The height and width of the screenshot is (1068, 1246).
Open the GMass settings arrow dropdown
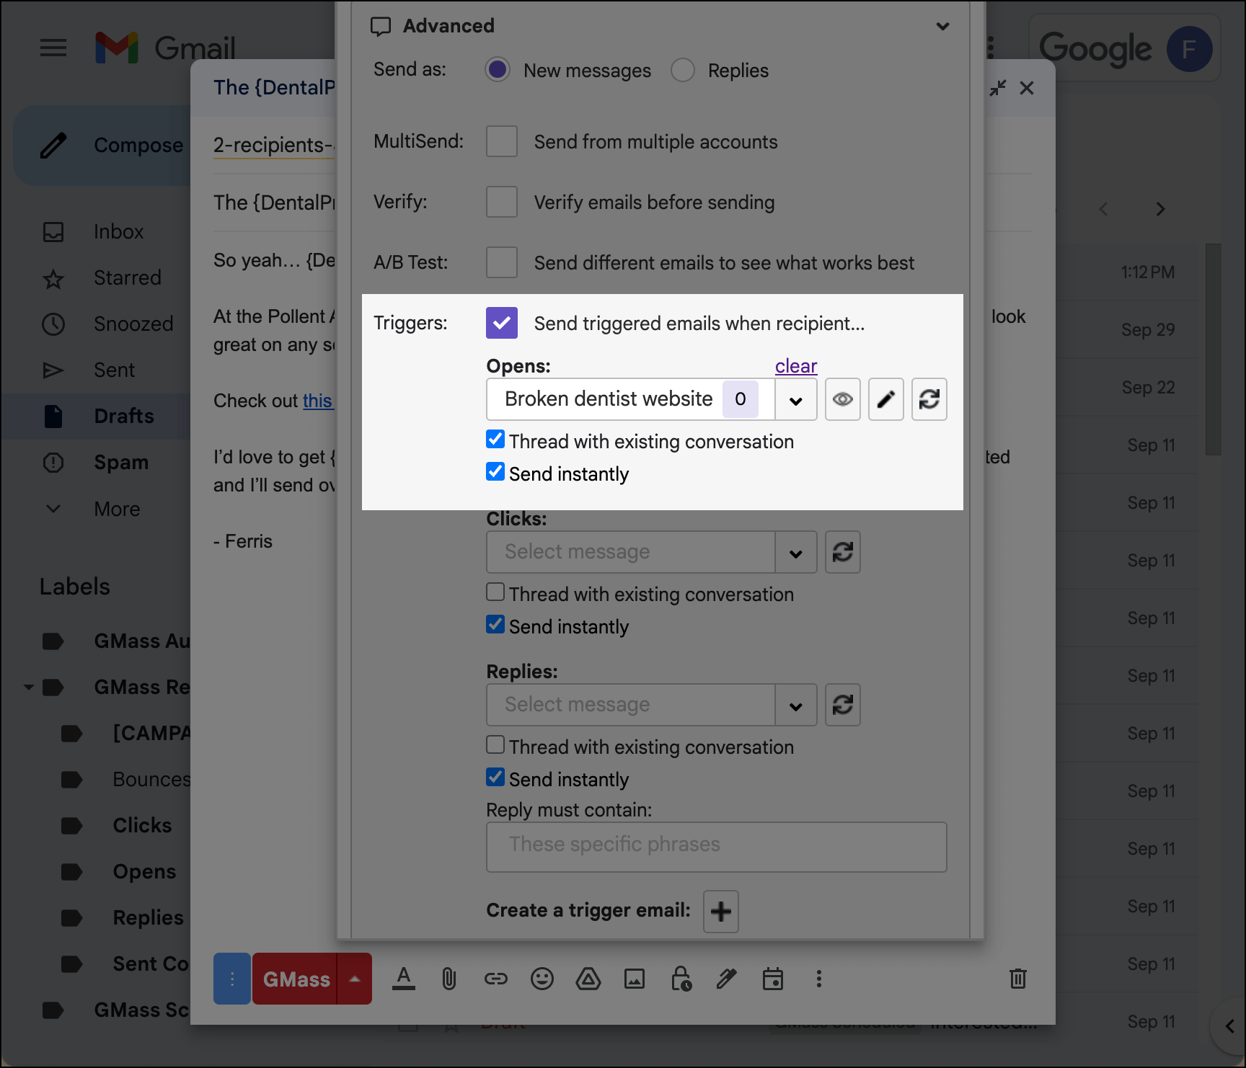(355, 979)
